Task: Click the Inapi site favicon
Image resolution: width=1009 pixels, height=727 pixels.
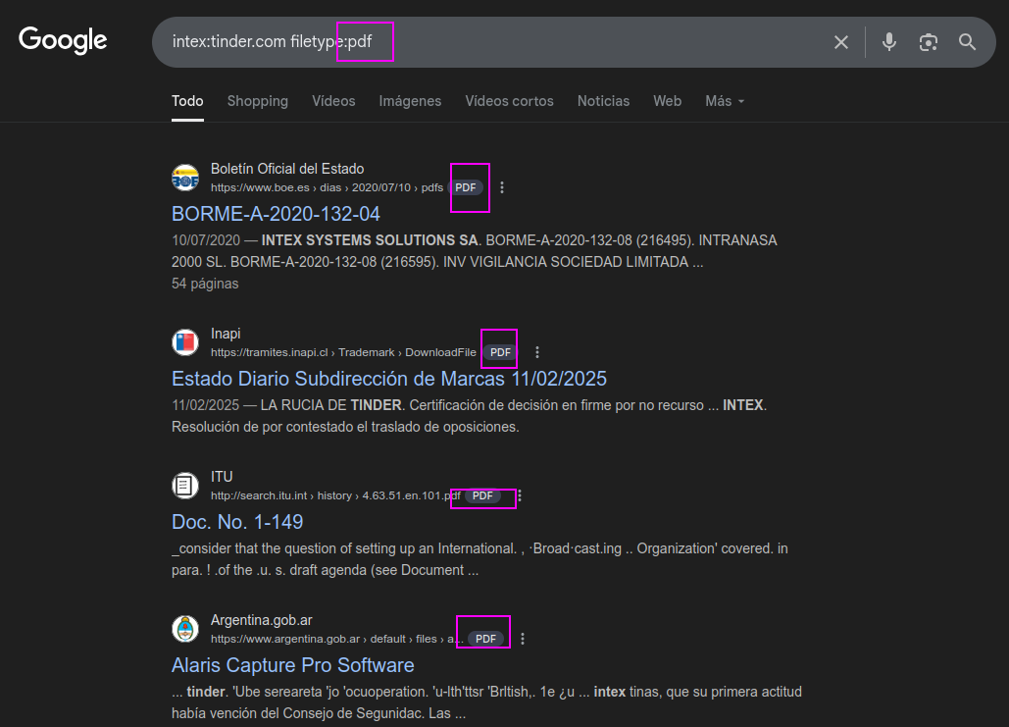Action: click(185, 342)
